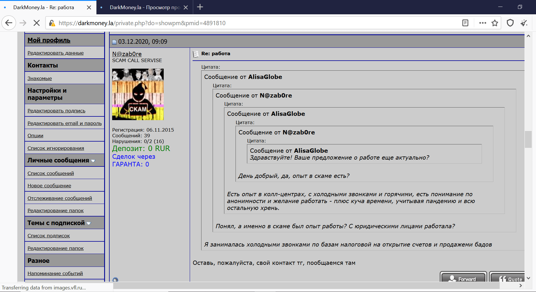Collapse the Личные сообщения section arrow
This screenshot has width=536, height=292.
pyautogui.click(x=93, y=161)
